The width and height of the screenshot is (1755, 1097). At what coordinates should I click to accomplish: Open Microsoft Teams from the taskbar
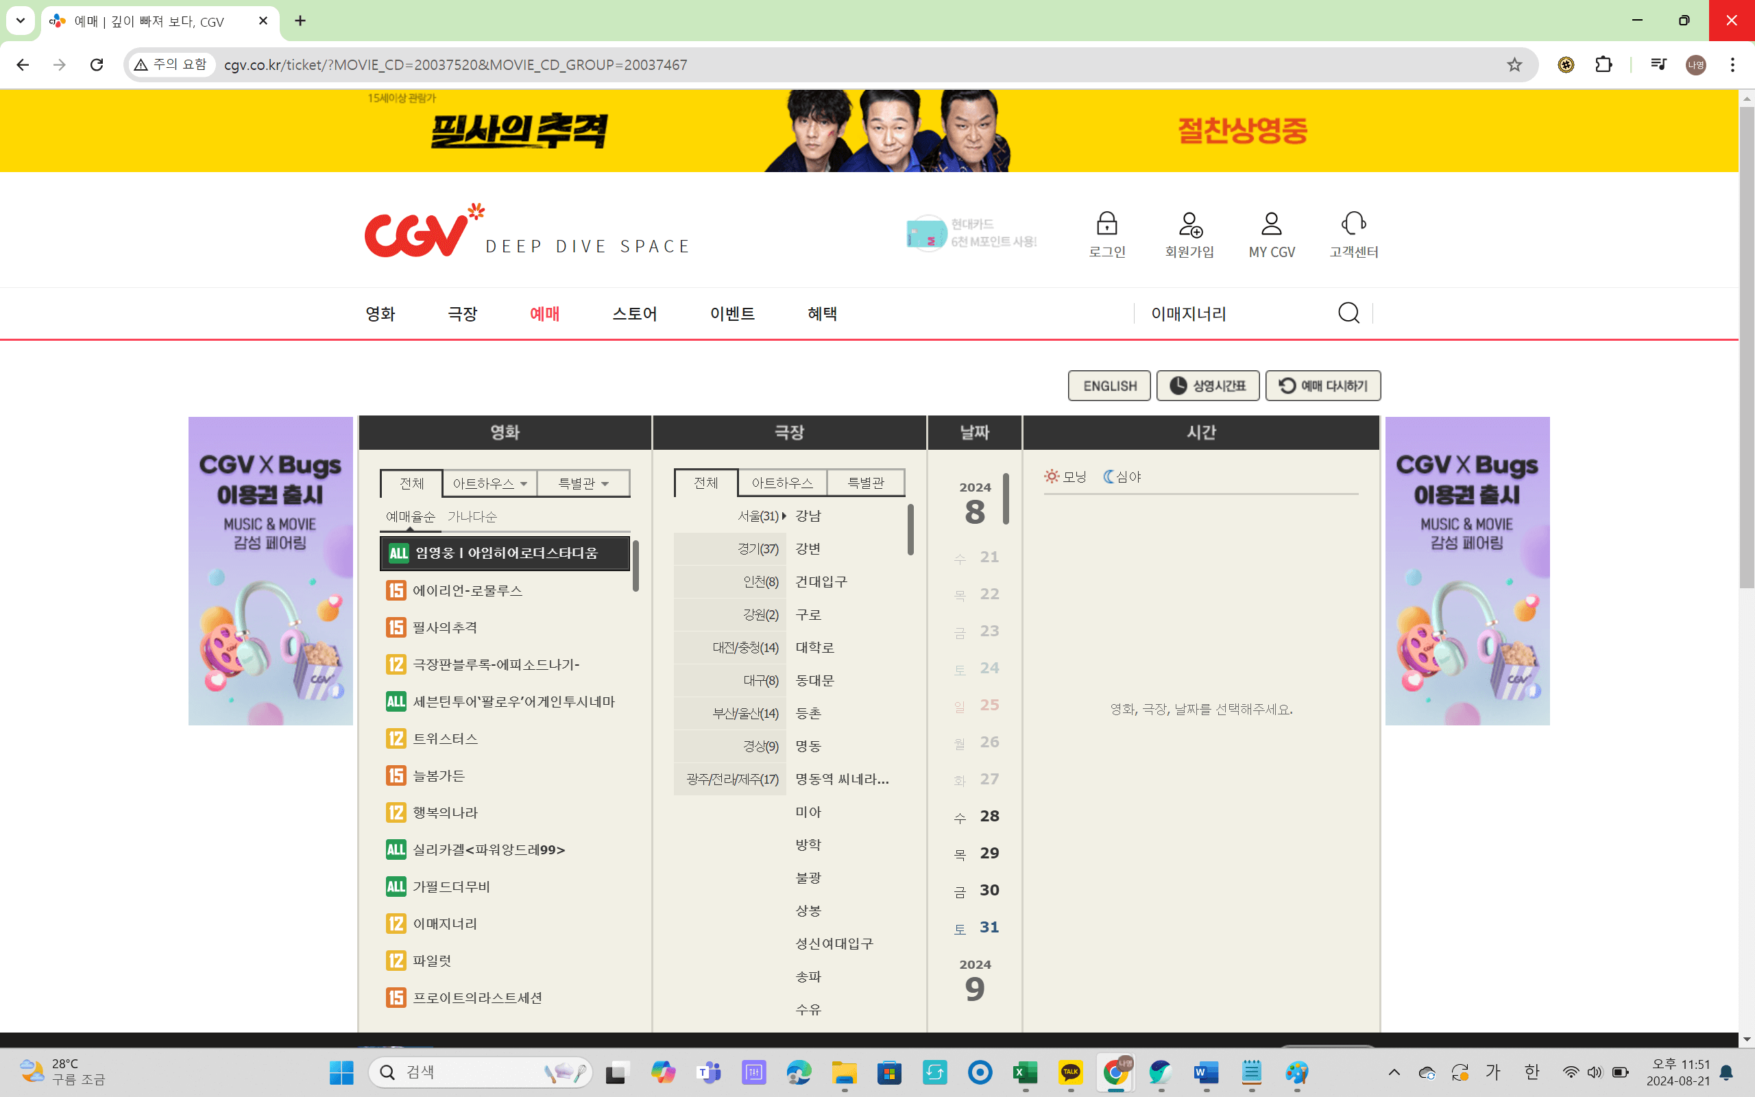click(x=709, y=1072)
